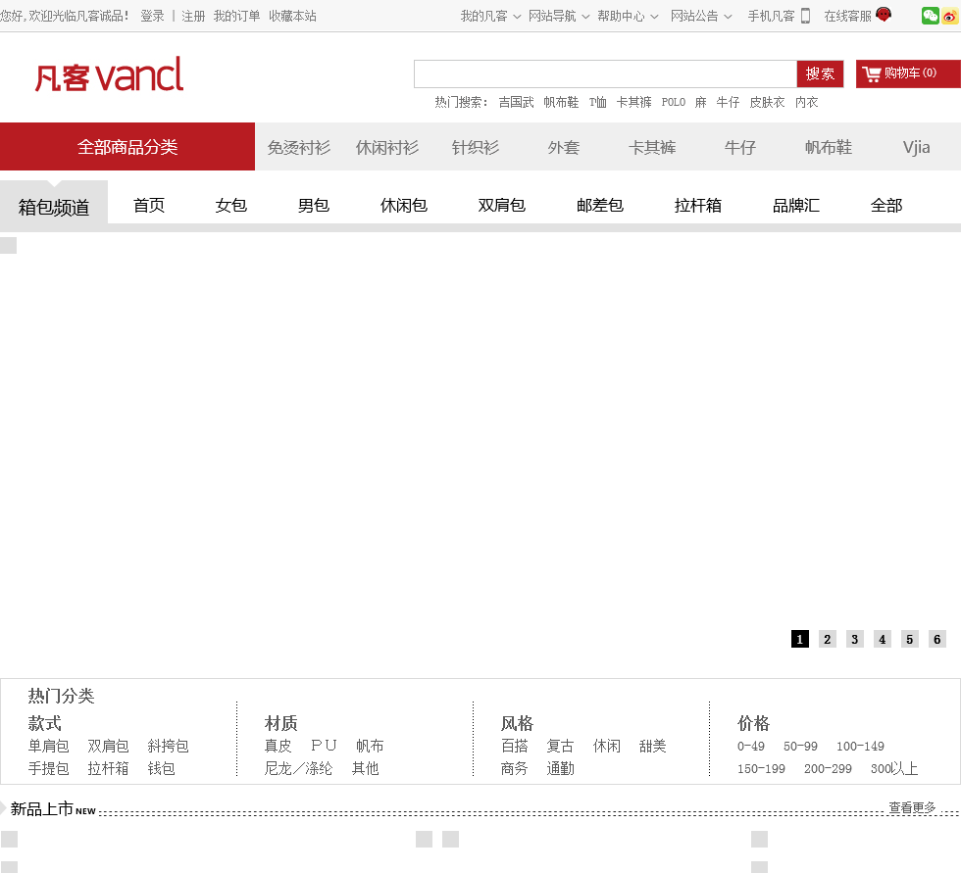The width and height of the screenshot is (961, 873).
Task: Switch to the 全部 tab
Action: click(886, 206)
